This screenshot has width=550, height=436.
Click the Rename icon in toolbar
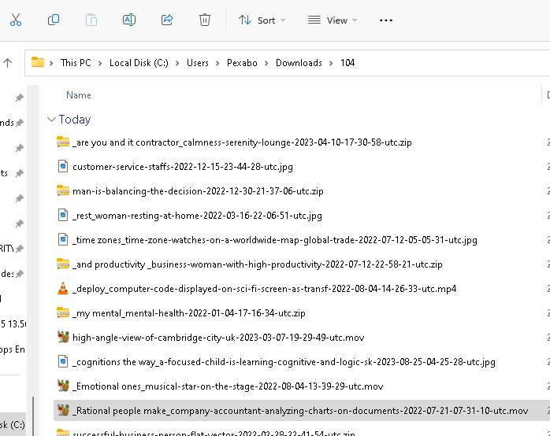(129, 20)
